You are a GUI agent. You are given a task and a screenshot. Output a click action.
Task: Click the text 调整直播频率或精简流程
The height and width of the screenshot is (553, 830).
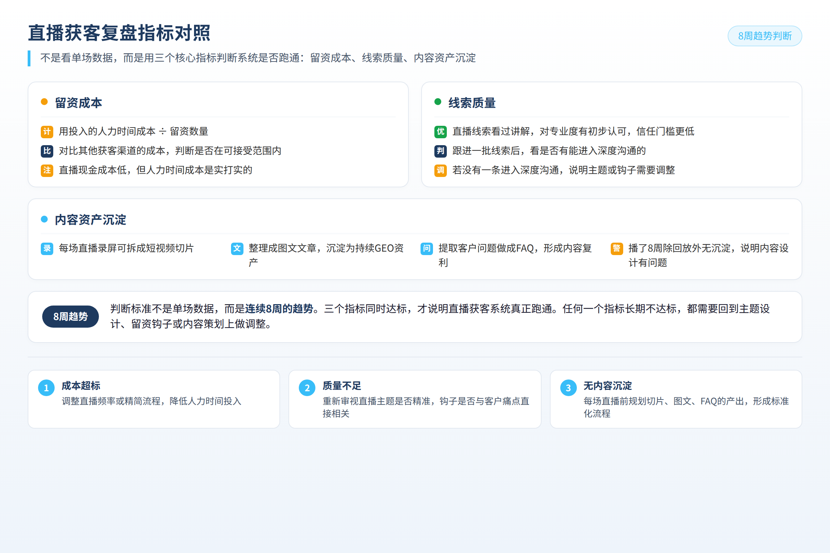pyautogui.click(x=151, y=401)
